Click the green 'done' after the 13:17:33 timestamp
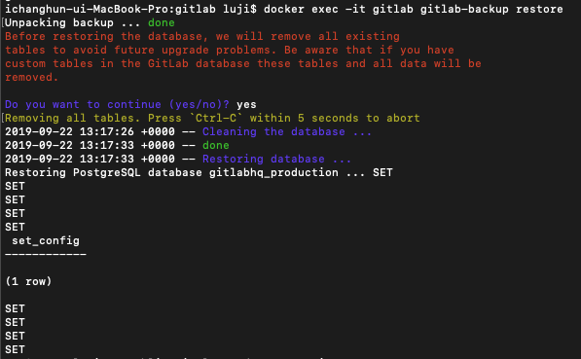 (x=216, y=145)
